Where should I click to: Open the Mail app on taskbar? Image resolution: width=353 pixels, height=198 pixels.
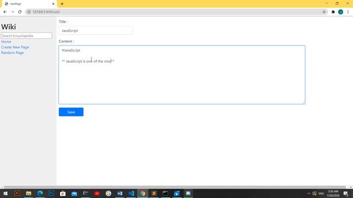point(74,193)
